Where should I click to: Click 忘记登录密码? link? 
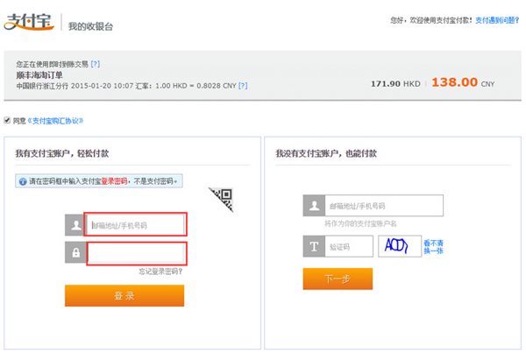(x=161, y=271)
